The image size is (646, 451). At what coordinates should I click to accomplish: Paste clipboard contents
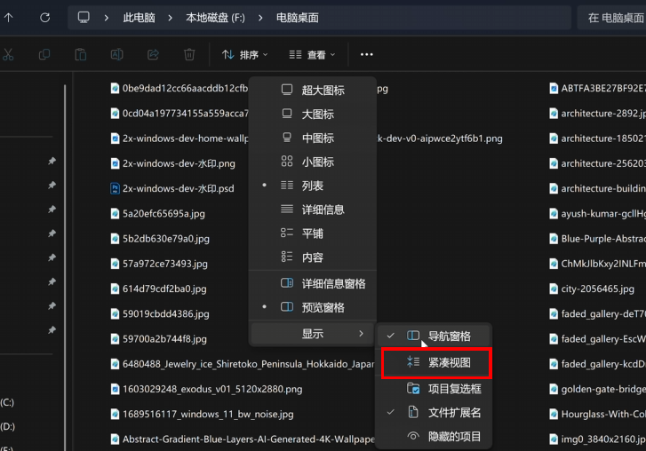coord(81,54)
